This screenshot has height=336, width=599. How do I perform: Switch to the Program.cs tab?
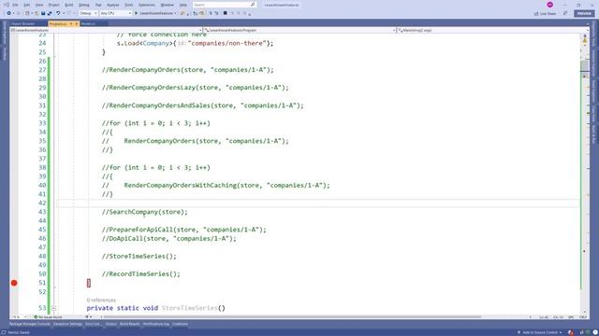(58, 23)
